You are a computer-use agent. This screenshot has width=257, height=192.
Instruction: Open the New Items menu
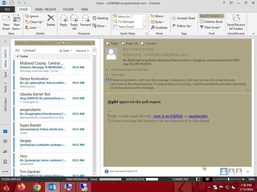[x=17, y=22]
